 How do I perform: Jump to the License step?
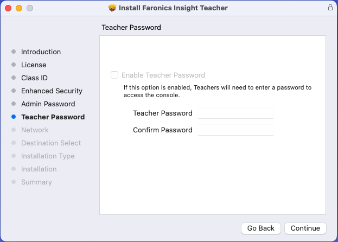[x=34, y=65]
